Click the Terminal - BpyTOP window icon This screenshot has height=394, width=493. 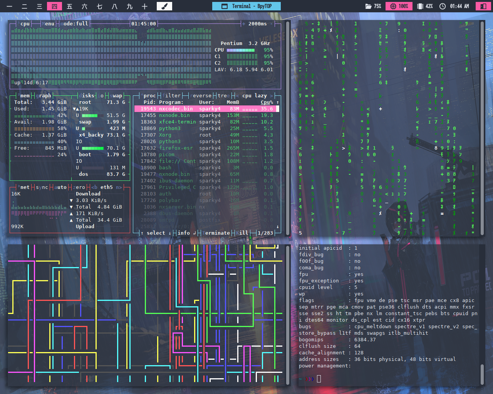point(225,6)
